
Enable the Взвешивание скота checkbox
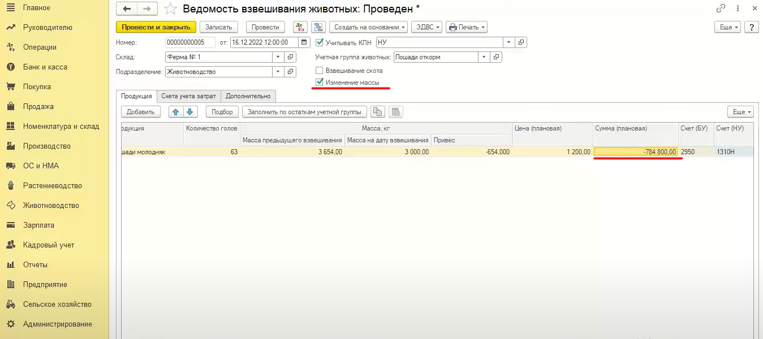point(320,71)
